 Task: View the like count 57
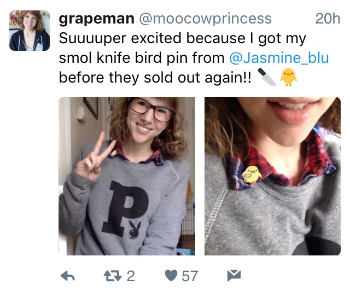tap(190, 276)
